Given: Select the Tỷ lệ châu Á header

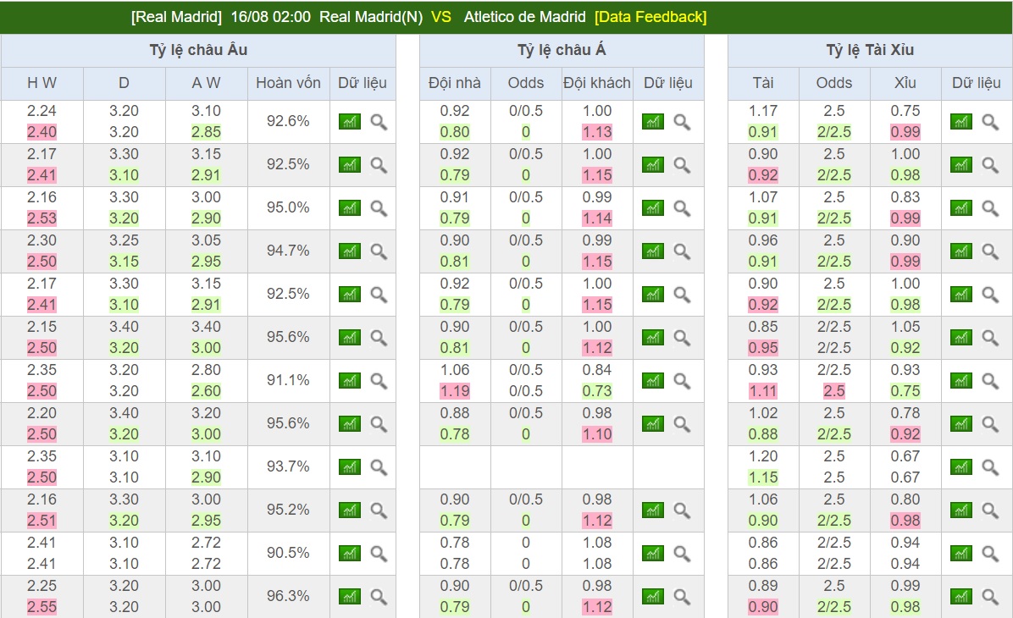Looking at the screenshot, I should [562, 50].
